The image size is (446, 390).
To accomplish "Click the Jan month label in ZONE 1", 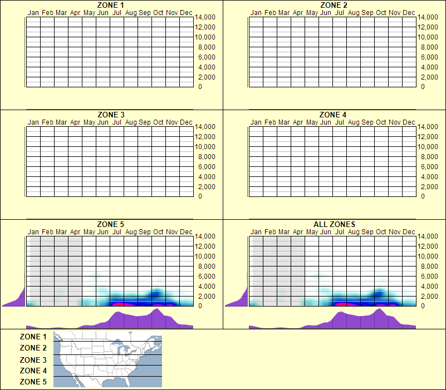I will 33,12.
